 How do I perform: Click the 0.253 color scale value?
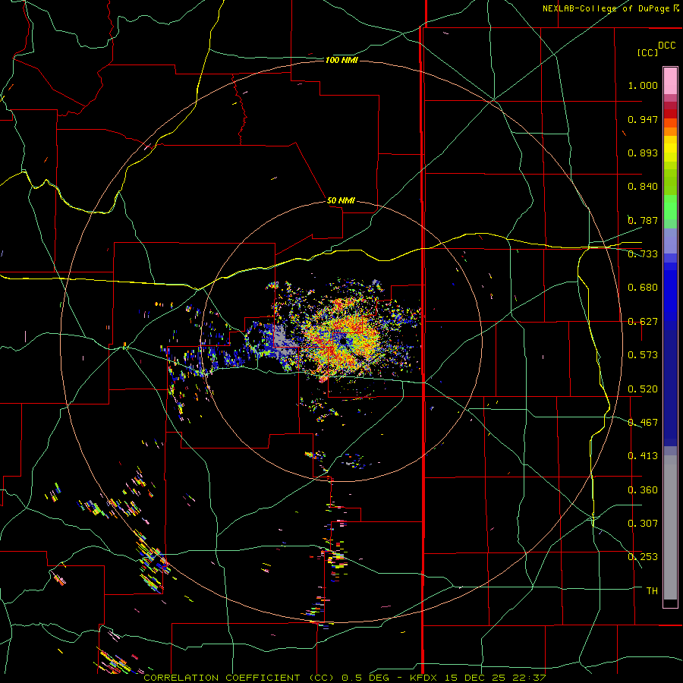[x=643, y=557]
